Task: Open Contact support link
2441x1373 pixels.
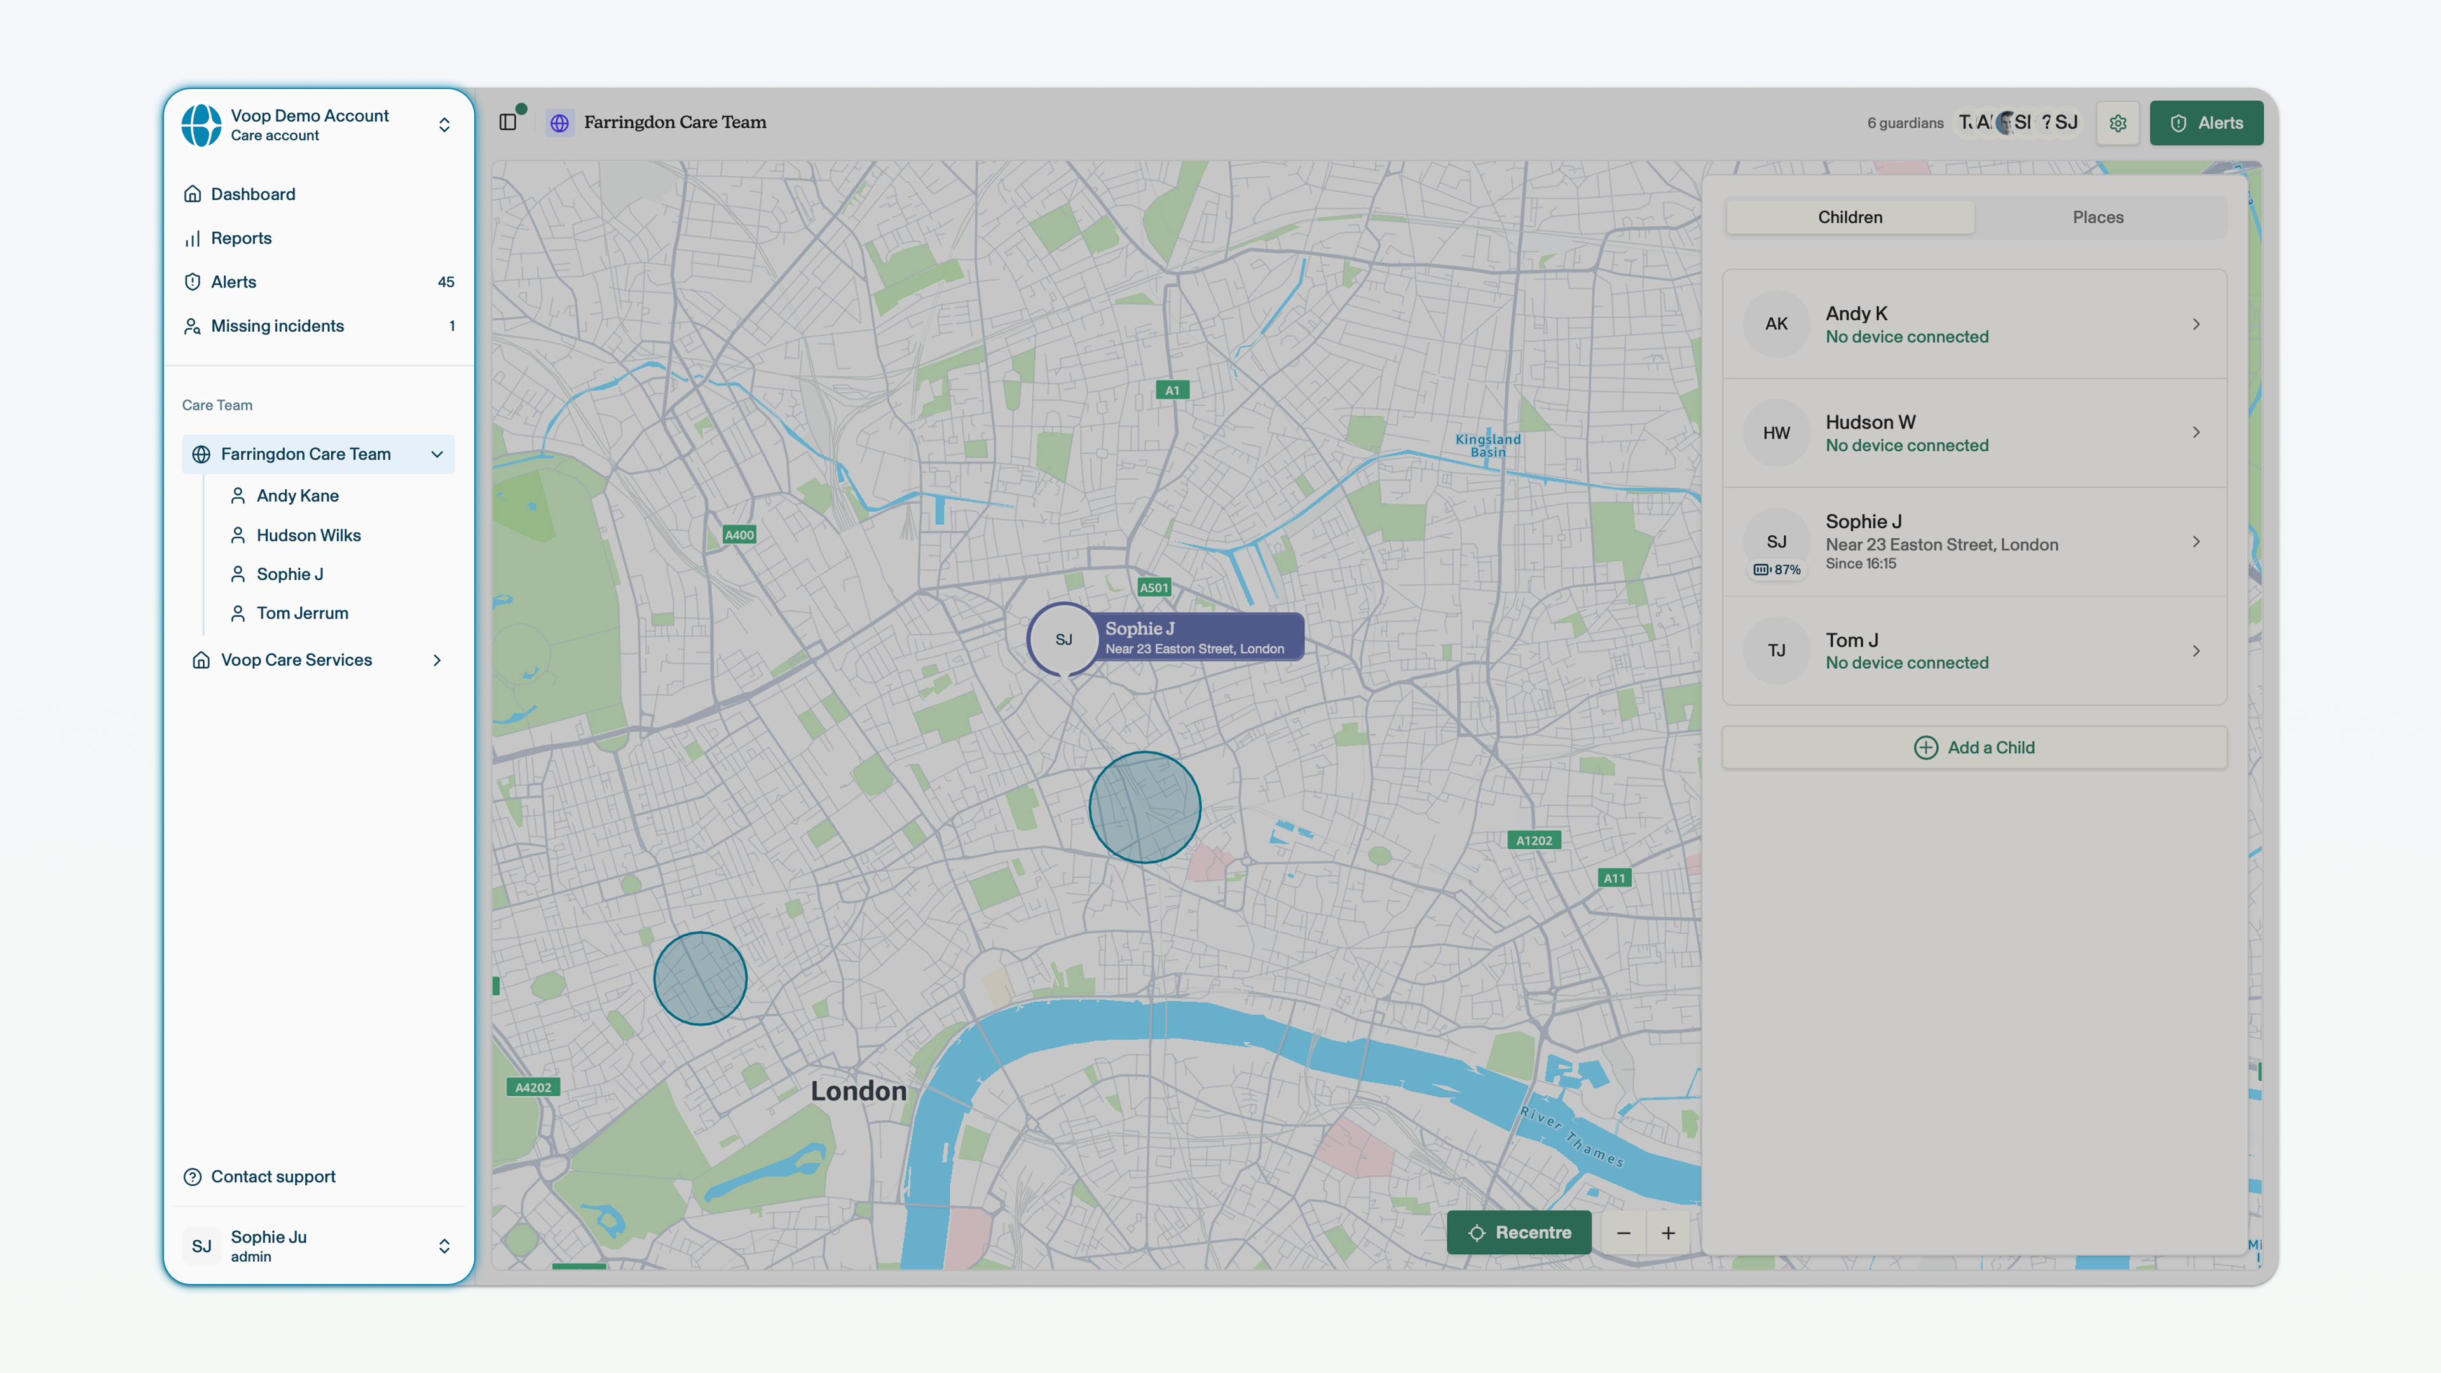Action: pyautogui.click(x=259, y=1177)
